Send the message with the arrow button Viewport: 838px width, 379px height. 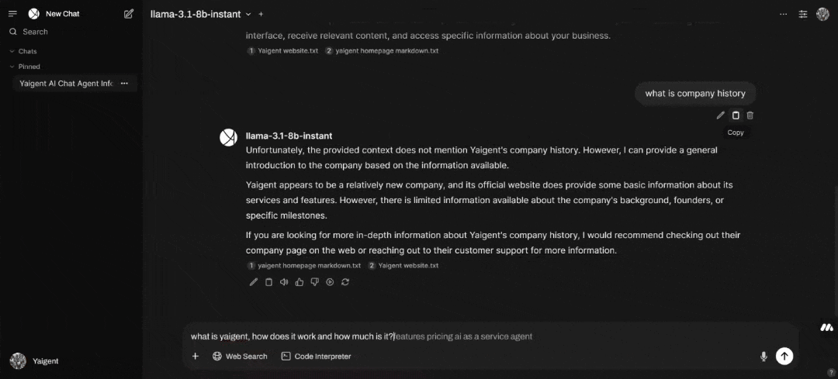[784, 356]
